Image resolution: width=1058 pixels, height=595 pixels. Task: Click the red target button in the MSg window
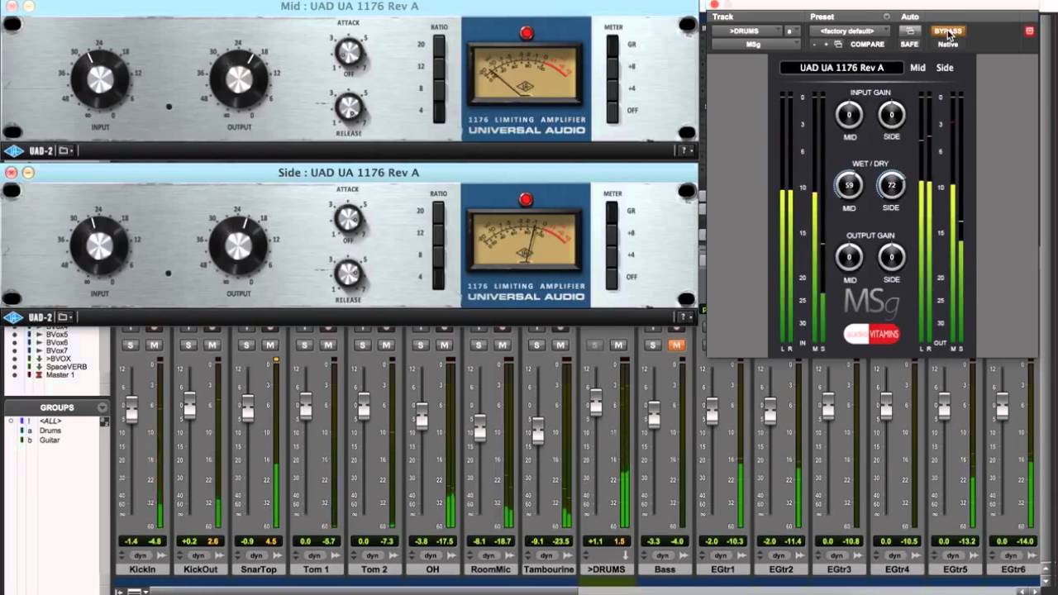[1029, 31]
